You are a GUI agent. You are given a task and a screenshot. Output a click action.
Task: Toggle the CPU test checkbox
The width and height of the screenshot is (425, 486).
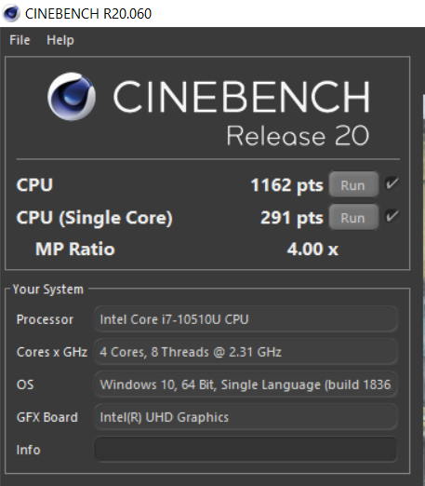392,183
